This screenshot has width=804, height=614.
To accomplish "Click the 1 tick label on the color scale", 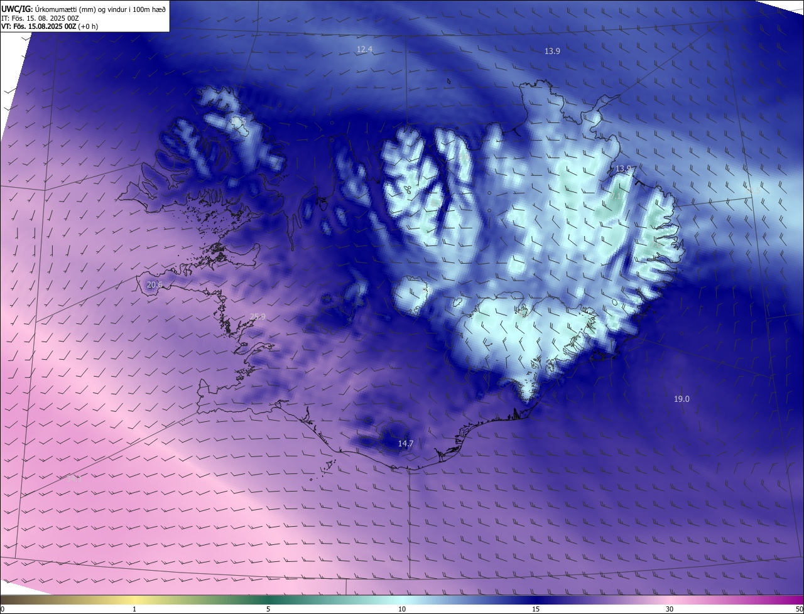I will [134, 609].
